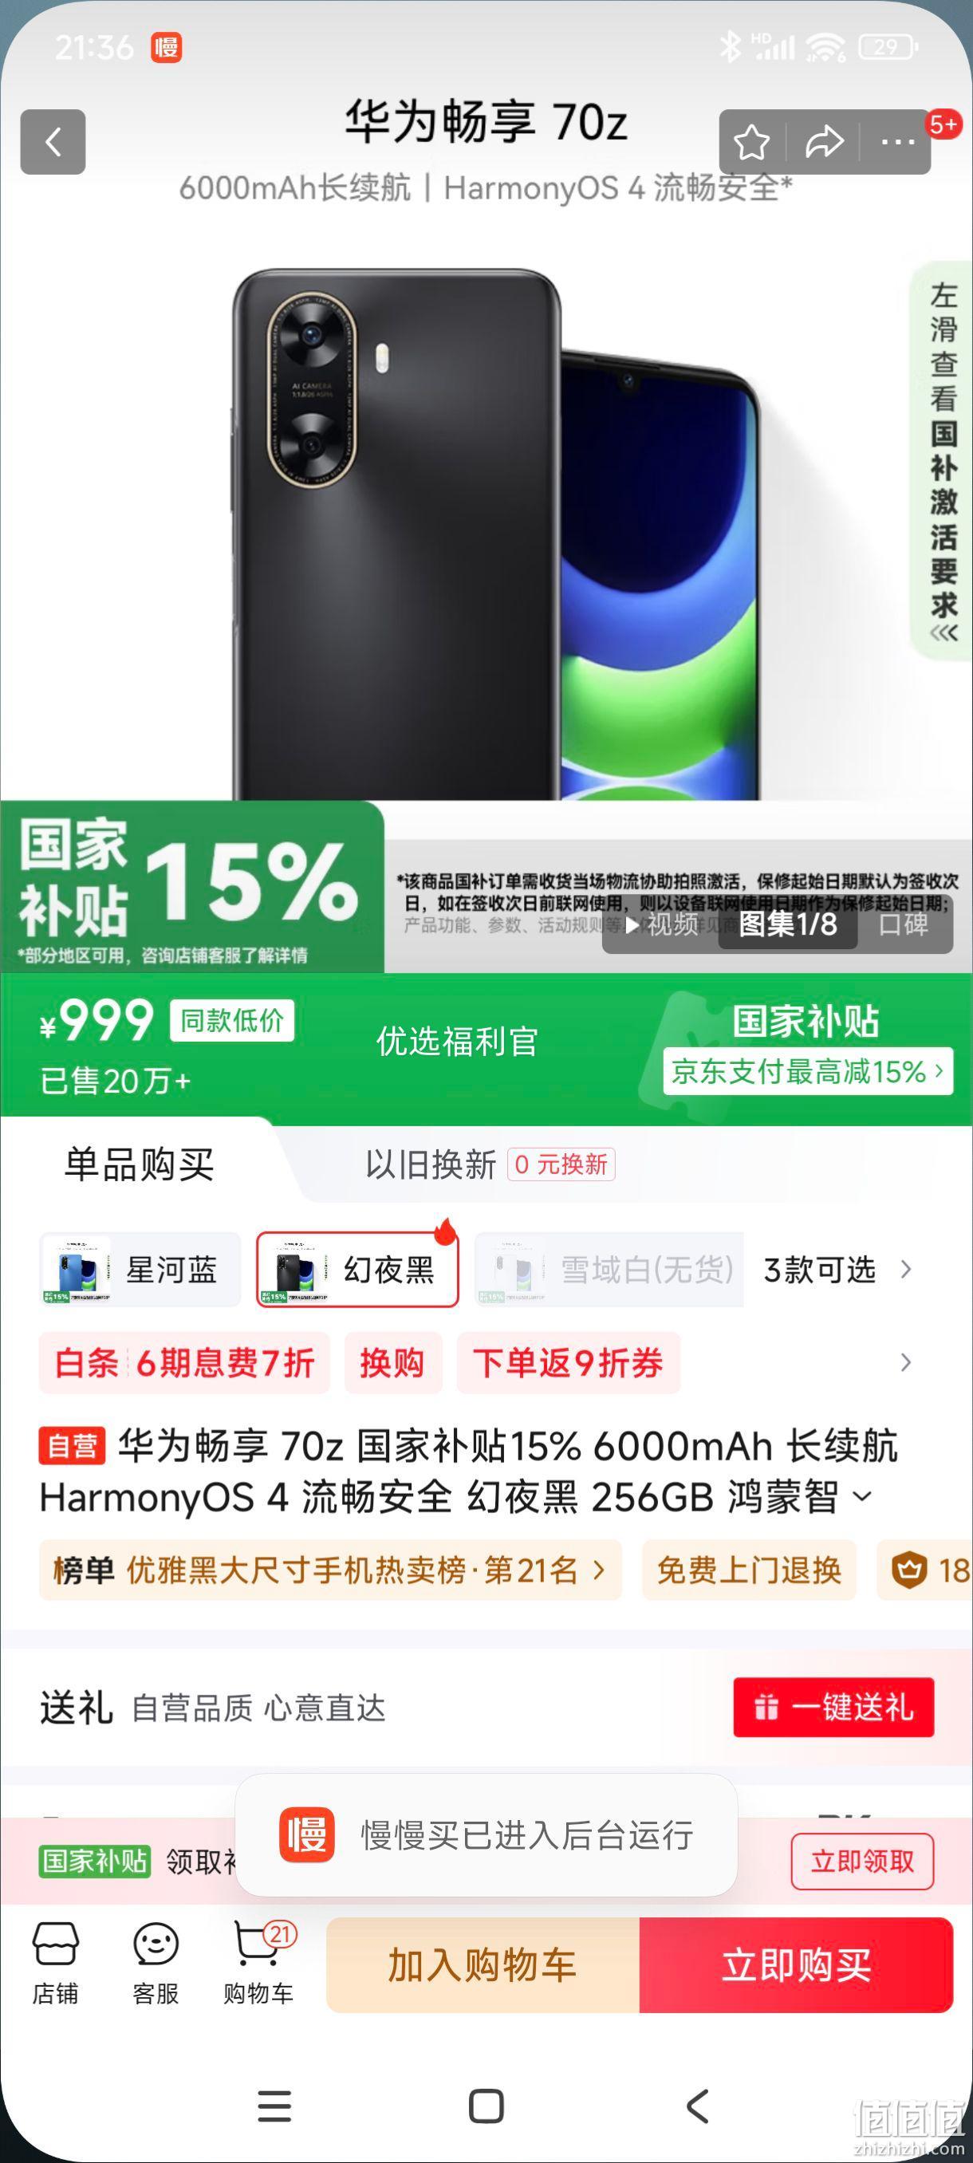The image size is (973, 2163).
Task: Switch to 口碑 tab on gallery
Action: pos(904,924)
